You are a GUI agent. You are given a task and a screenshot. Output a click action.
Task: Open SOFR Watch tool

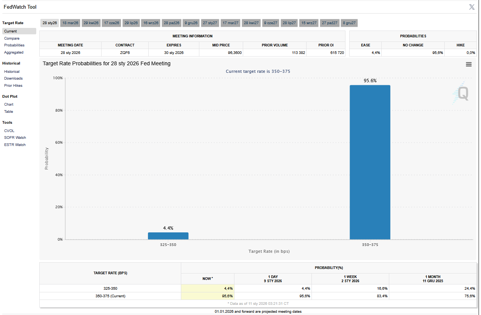[x=15, y=138]
